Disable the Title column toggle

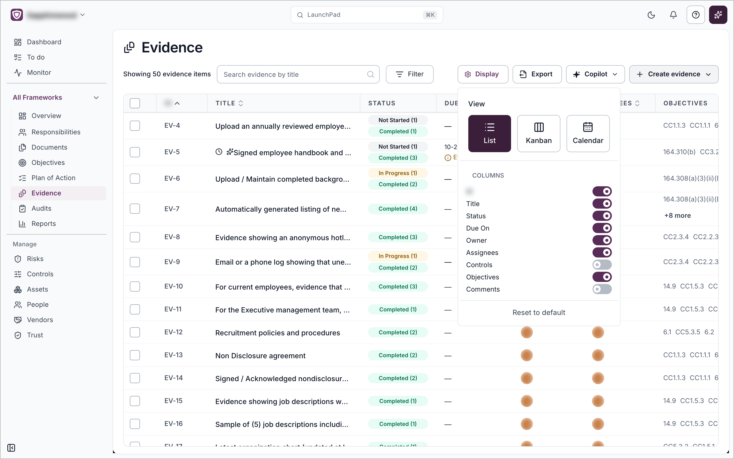click(602, 203)
